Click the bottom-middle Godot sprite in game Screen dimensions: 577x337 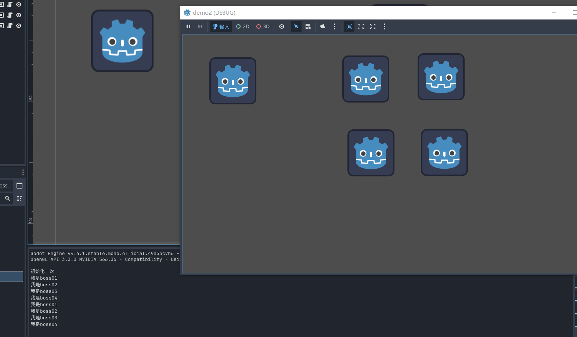tap(371, 153)
